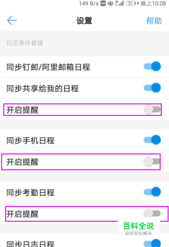Enable 开启提醒 under 同步手机日程
This screenshot has height=247, width=169.
click(152, 161)
